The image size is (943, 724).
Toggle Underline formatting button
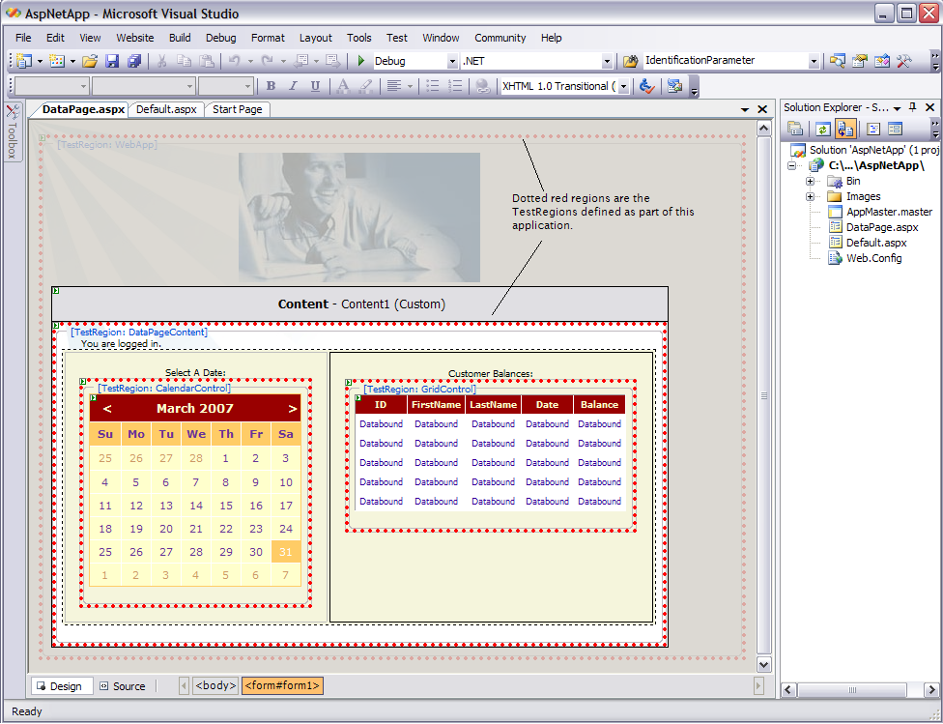pos(315,86)
